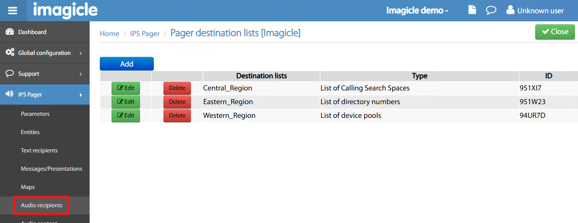578x223 pixels.
Task: Collapse the IPS Pager submenu arrow
Action: click(80, 94)
